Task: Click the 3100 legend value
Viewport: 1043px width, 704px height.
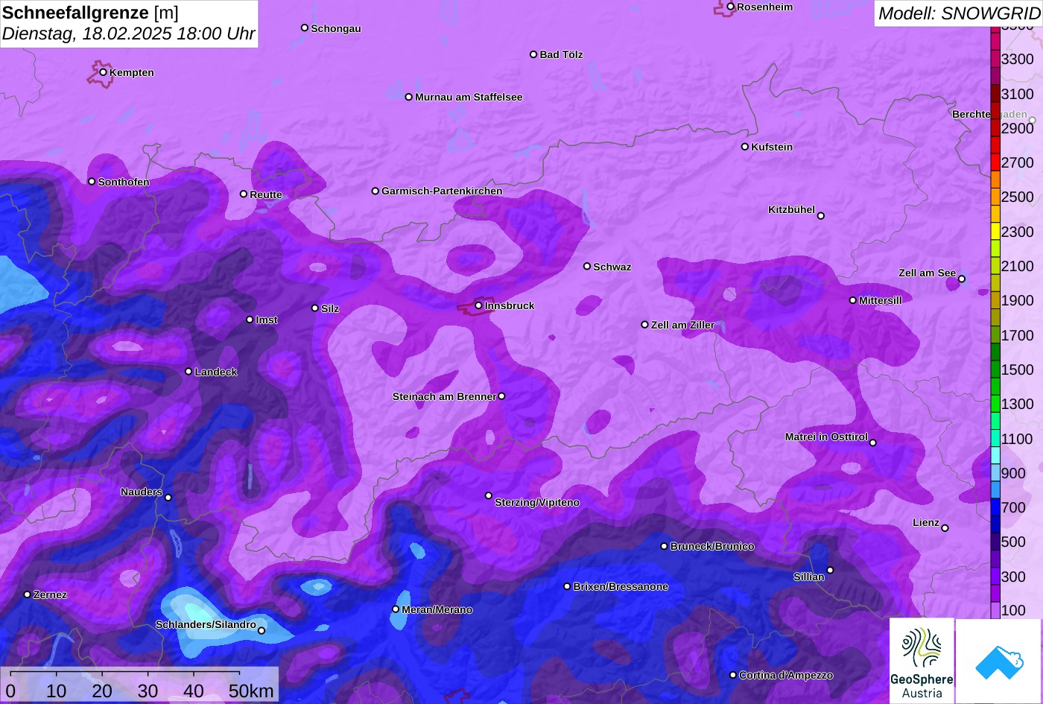Action: (1018, 93)
